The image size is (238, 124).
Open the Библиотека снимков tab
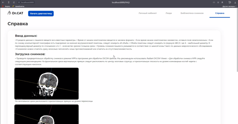coord(192,13)
